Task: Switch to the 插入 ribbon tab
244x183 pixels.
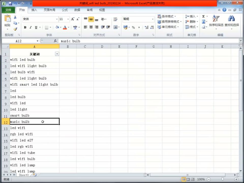Action: (x=34, y=10)
